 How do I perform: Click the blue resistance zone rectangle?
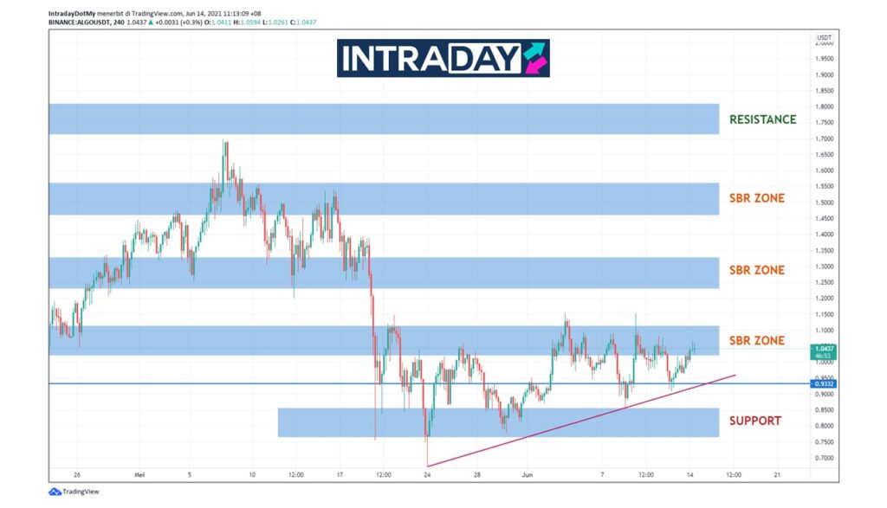pos(381,119)
